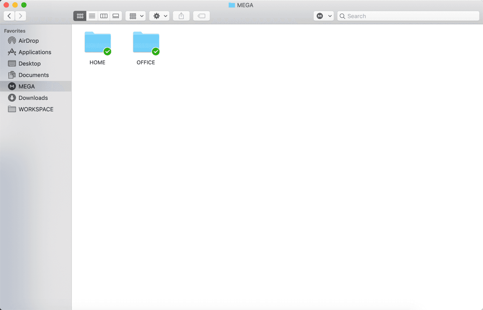Screen dimensions: 483x310
Task: Click the AirDrop sidebar icon
Action: tap(12, 40)
